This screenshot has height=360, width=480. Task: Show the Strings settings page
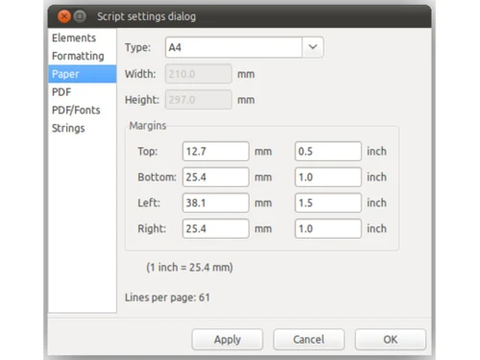(83, 128)
